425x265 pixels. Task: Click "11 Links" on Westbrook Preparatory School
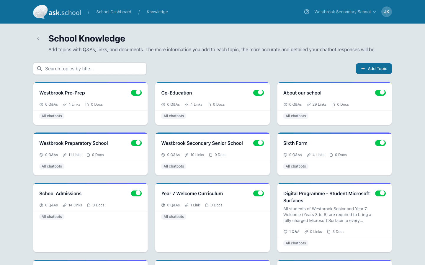(75, 155)
